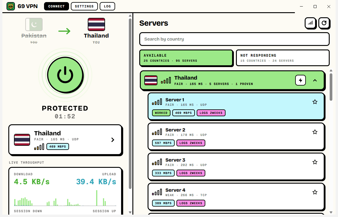The image size is (338, 217).
Task: Sort servers by signal strength icon
Action: coord(310,23)
